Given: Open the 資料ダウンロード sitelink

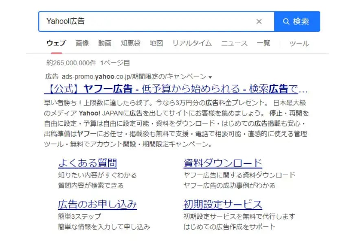Looking at the screenshot, I should (223, 163).
